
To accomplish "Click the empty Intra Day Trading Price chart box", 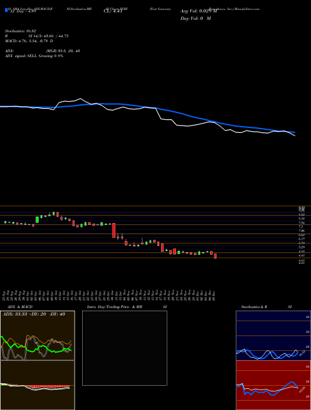I will tap(124, 348).
